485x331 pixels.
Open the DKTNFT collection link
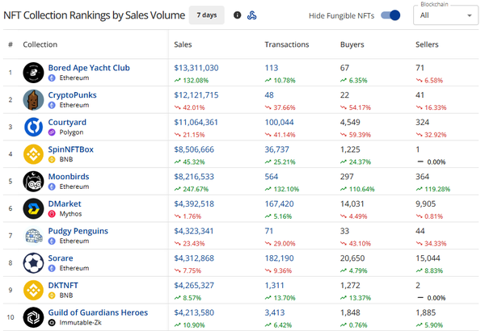click(x=63, y=285)
